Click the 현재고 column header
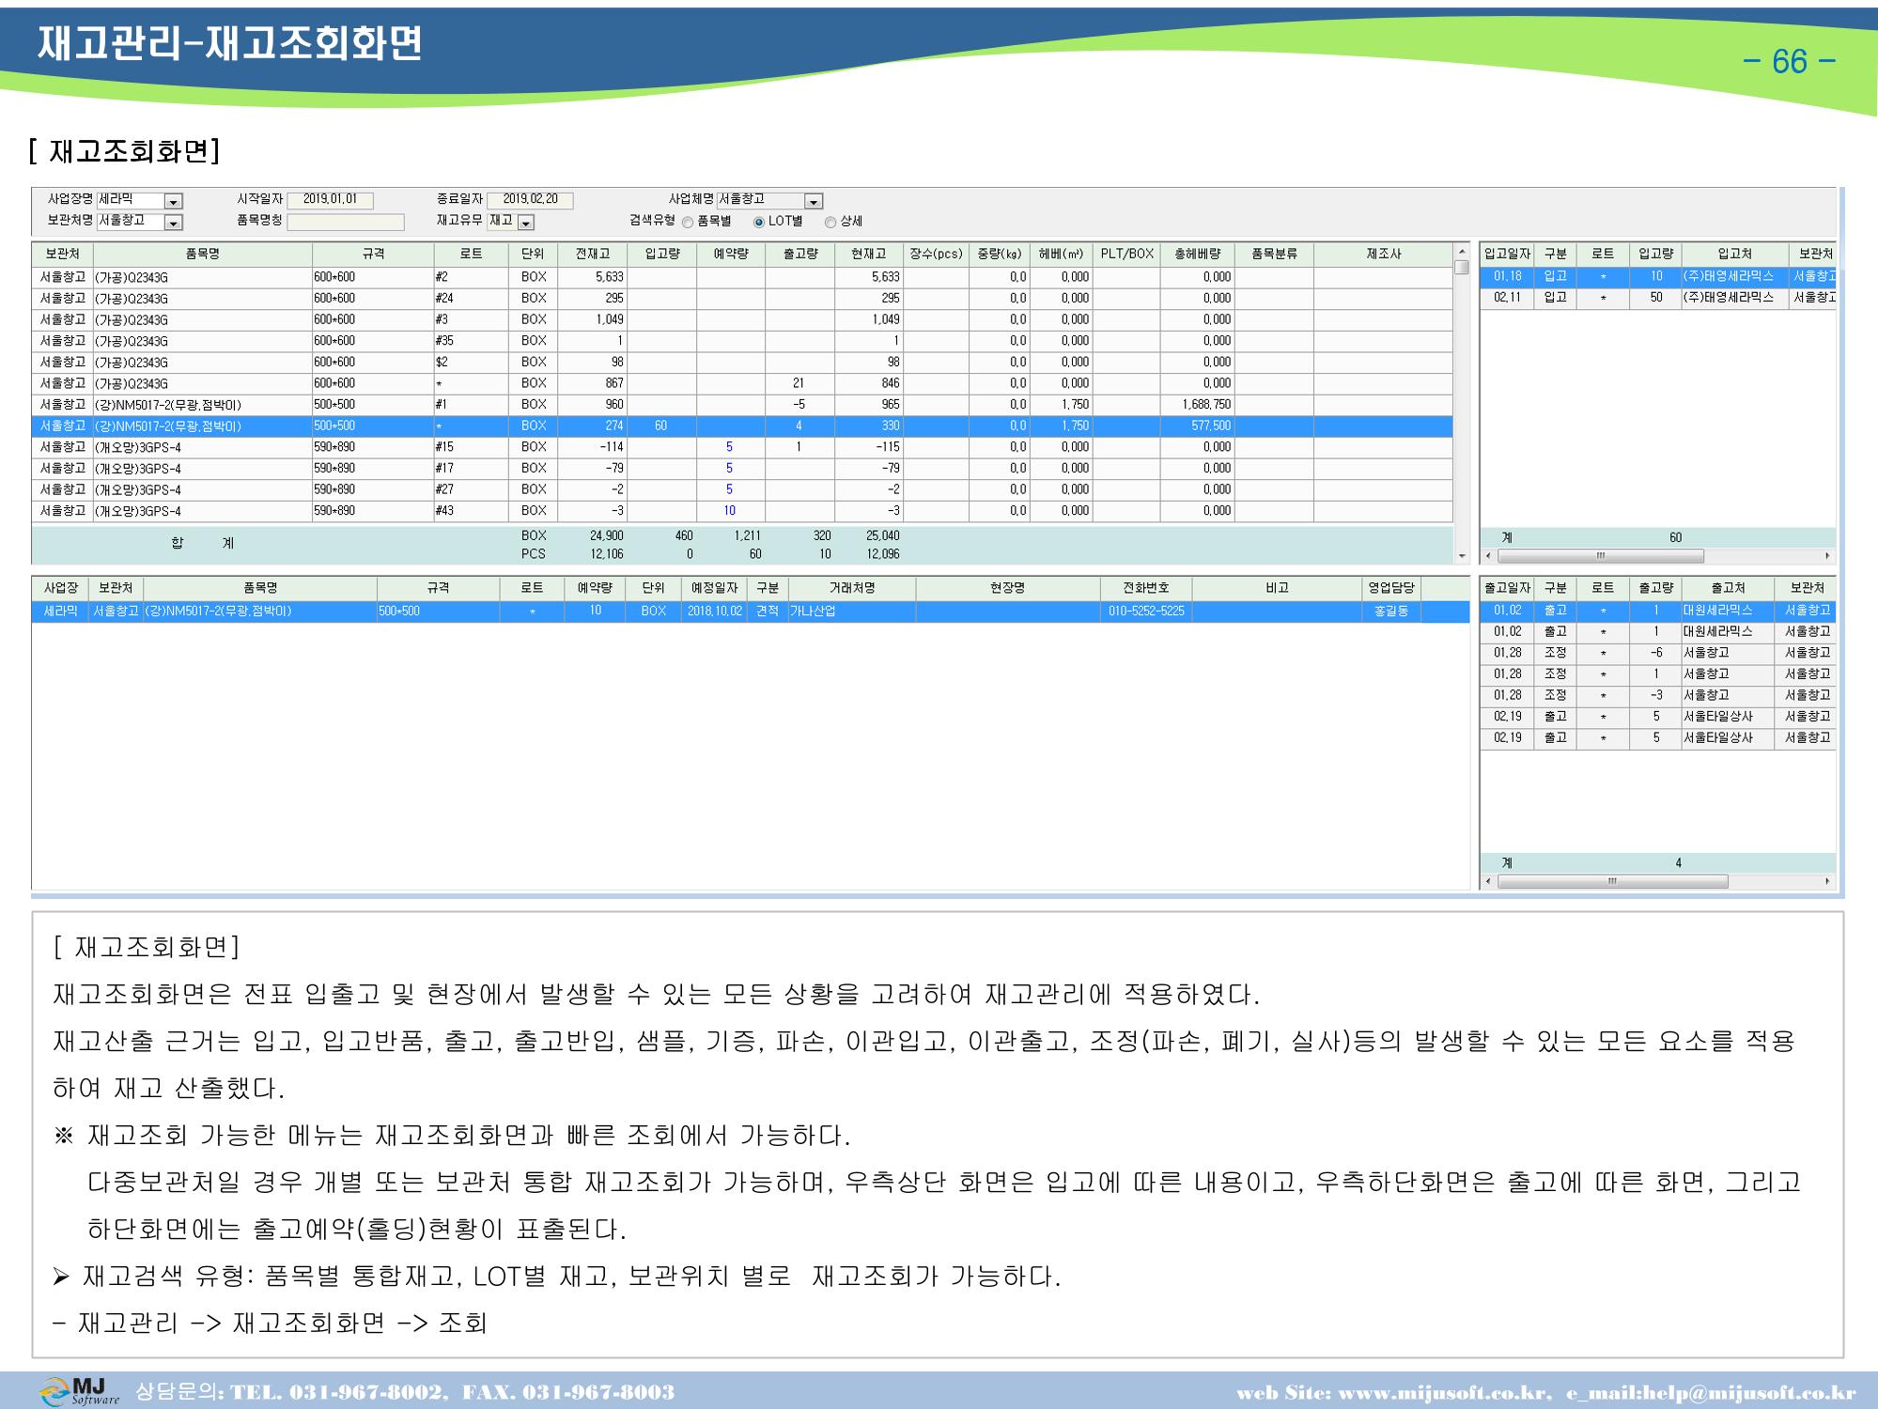Screen dimensions: 1878x1409 [x=869, y=254]
